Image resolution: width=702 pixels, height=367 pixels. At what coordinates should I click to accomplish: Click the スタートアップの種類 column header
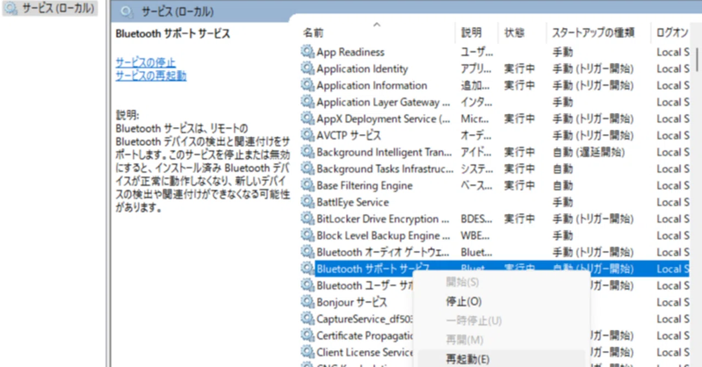pos(593,33)
